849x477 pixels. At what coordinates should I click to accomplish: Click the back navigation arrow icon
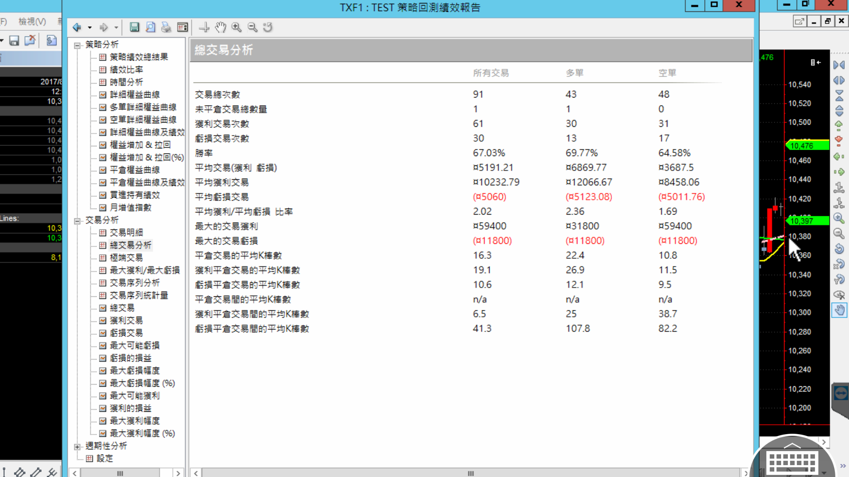tap(77, 27)
